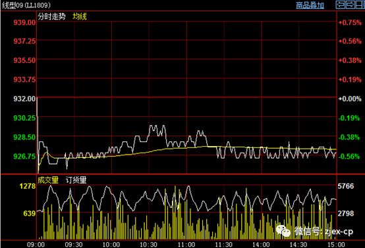Image resolution: width=365 pixels, height=248 pixels.
Task: Click the +0.75% percentage label
Action: [x=350, y=22]
